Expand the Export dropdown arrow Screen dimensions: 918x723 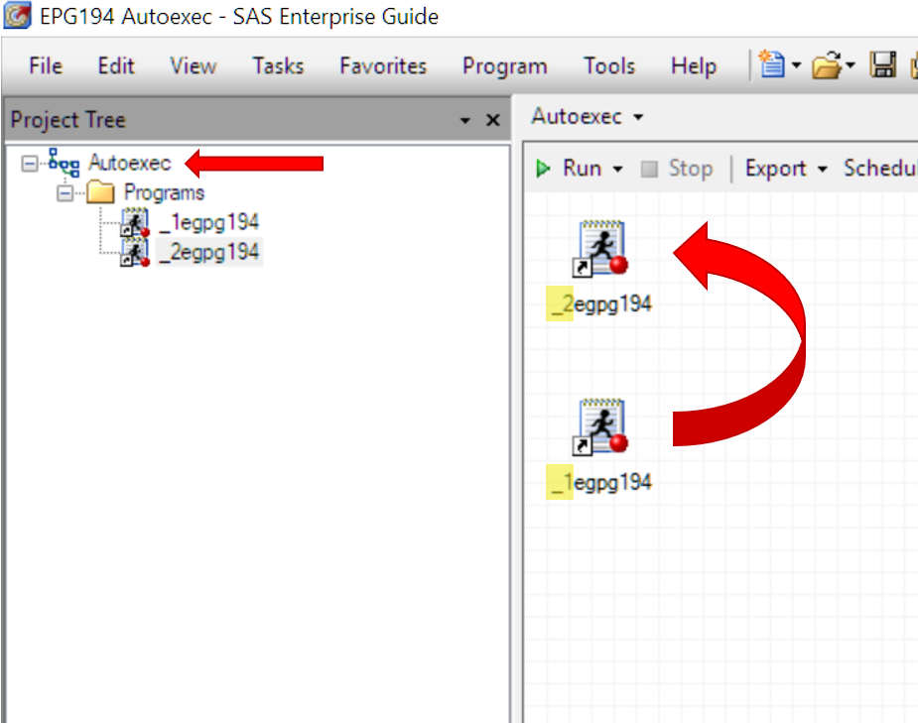[823, 169]
